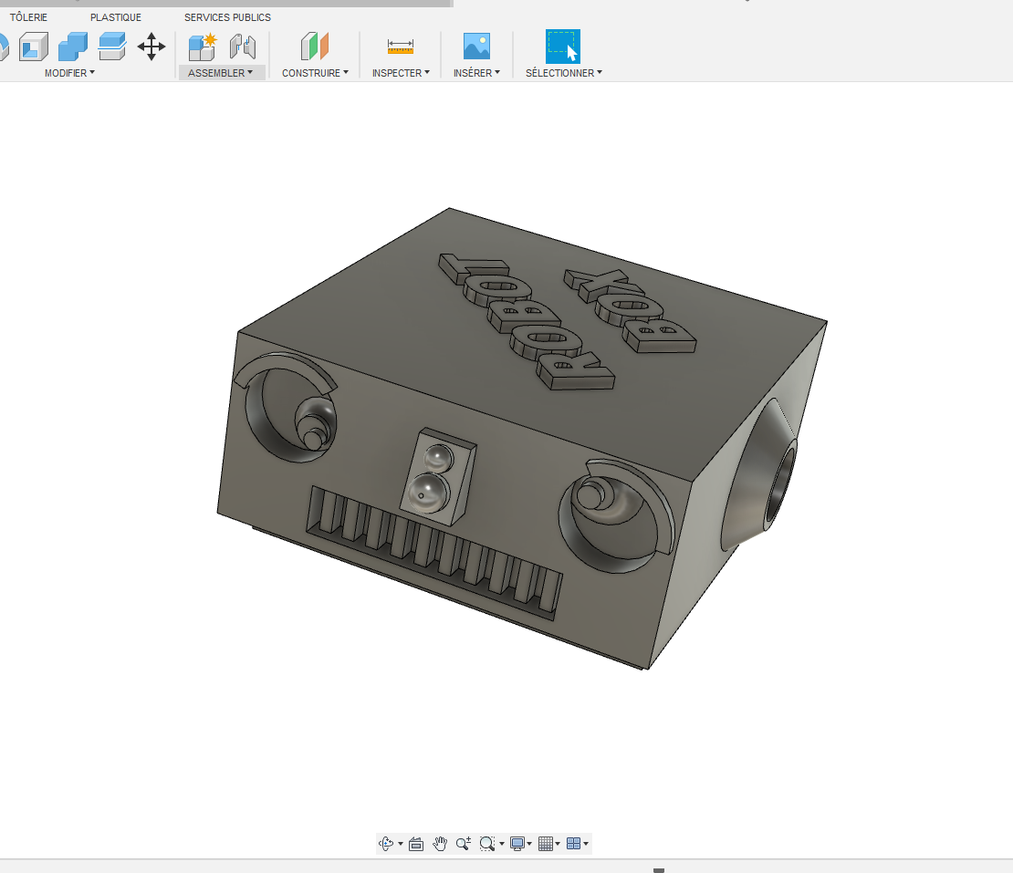Click the Grid and Snaps icon

(x=545, y=843)
